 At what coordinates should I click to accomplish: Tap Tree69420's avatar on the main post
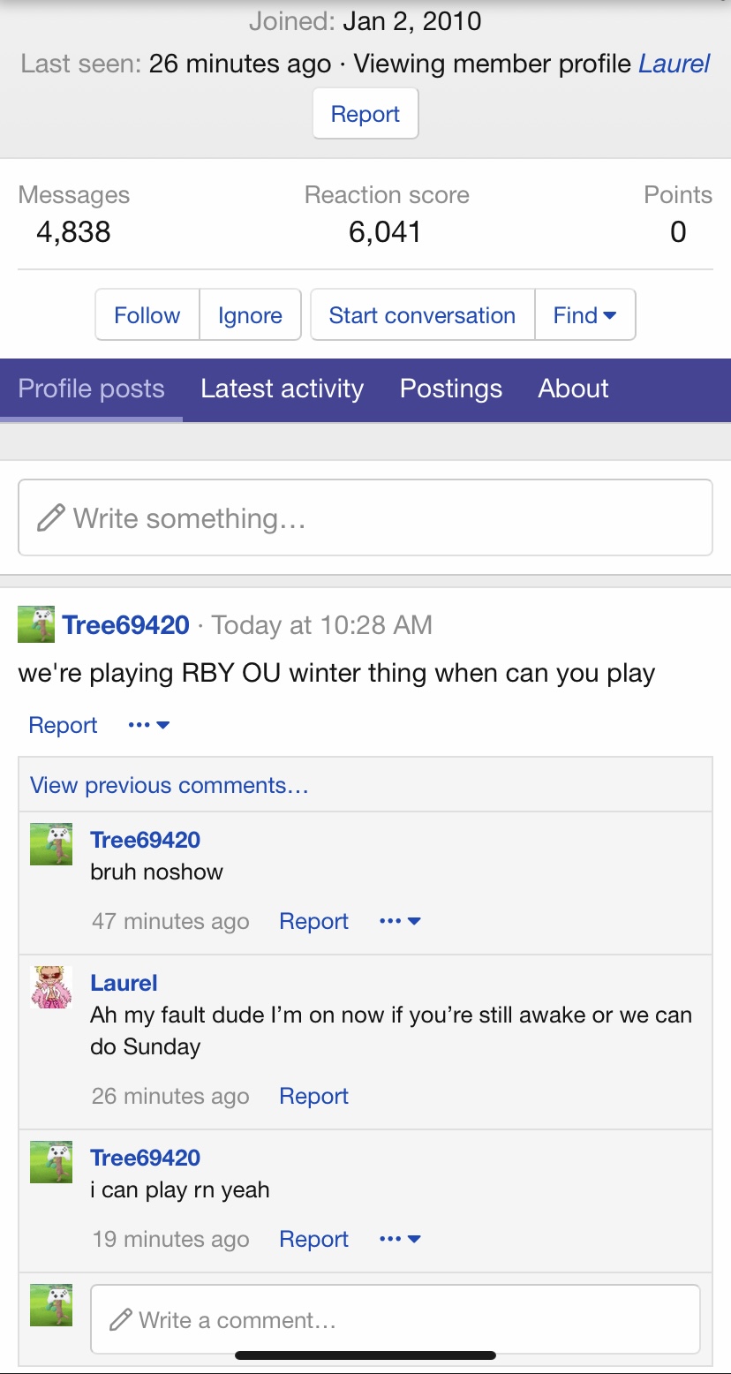tap(36, 625)
